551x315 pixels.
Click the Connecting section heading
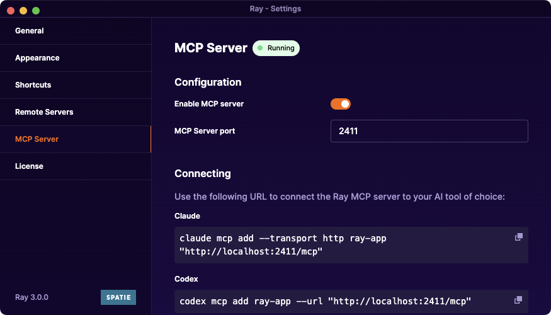[202, 174]
